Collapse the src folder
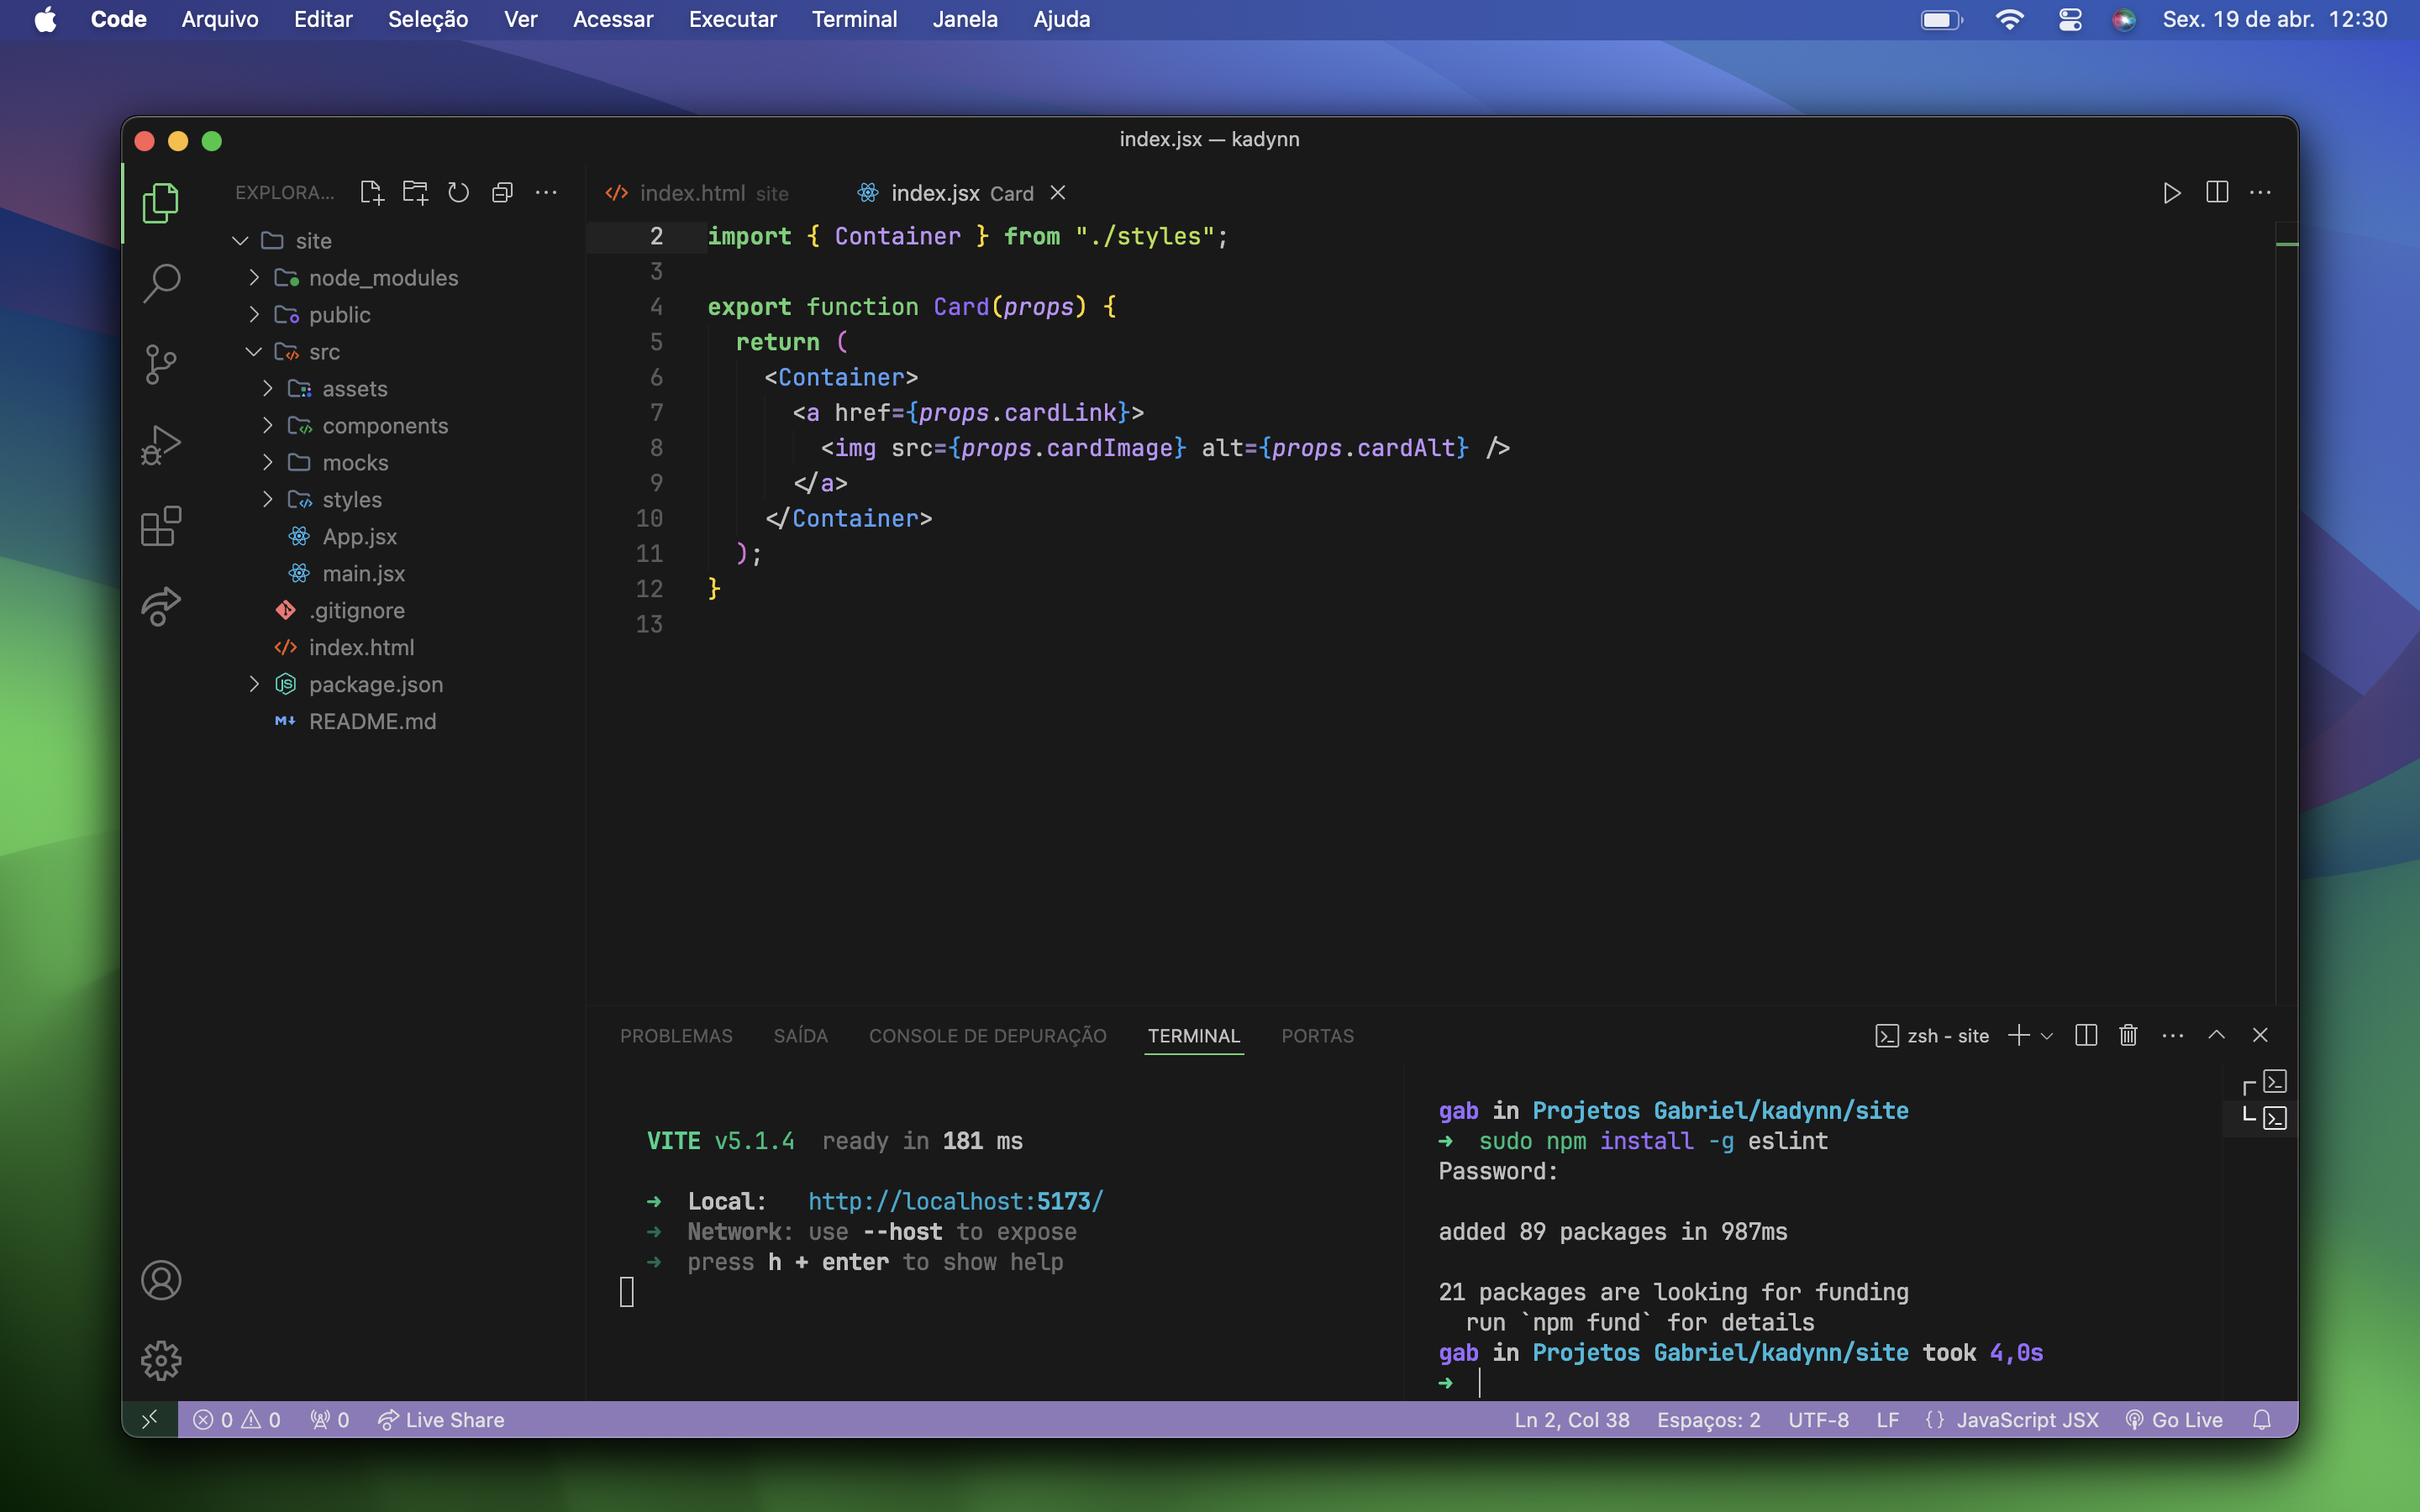Viewport: 2420px width, 1512px height. click(x=254, y=352)
